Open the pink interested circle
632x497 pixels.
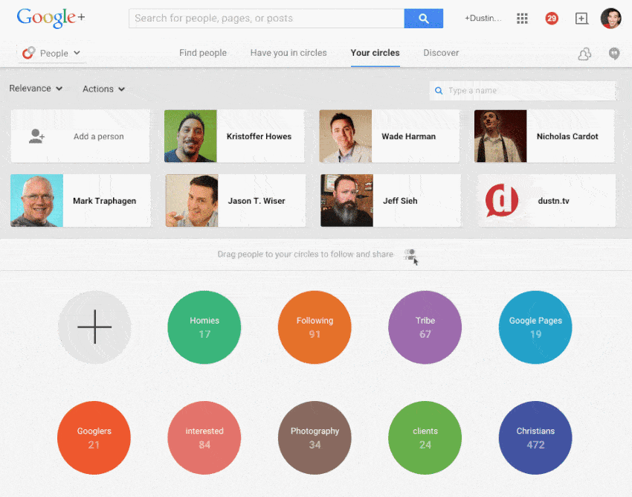(x=204, y=437)
